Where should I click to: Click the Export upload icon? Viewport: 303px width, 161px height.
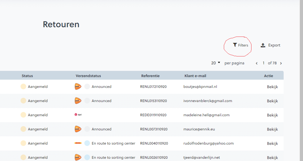point(263,45)
